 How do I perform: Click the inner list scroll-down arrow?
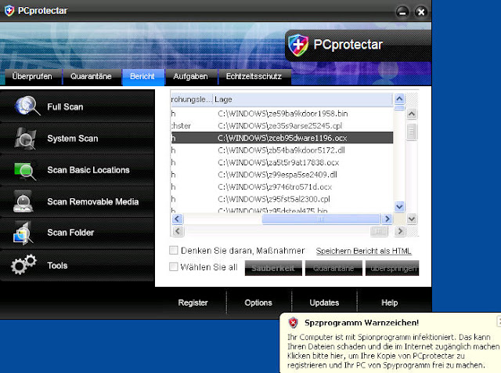[x=399, y=207]
